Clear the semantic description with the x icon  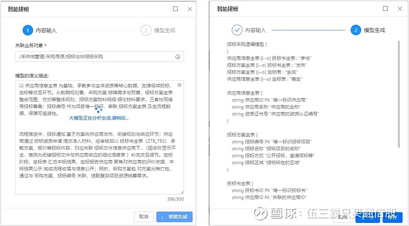tap(179, 85)
